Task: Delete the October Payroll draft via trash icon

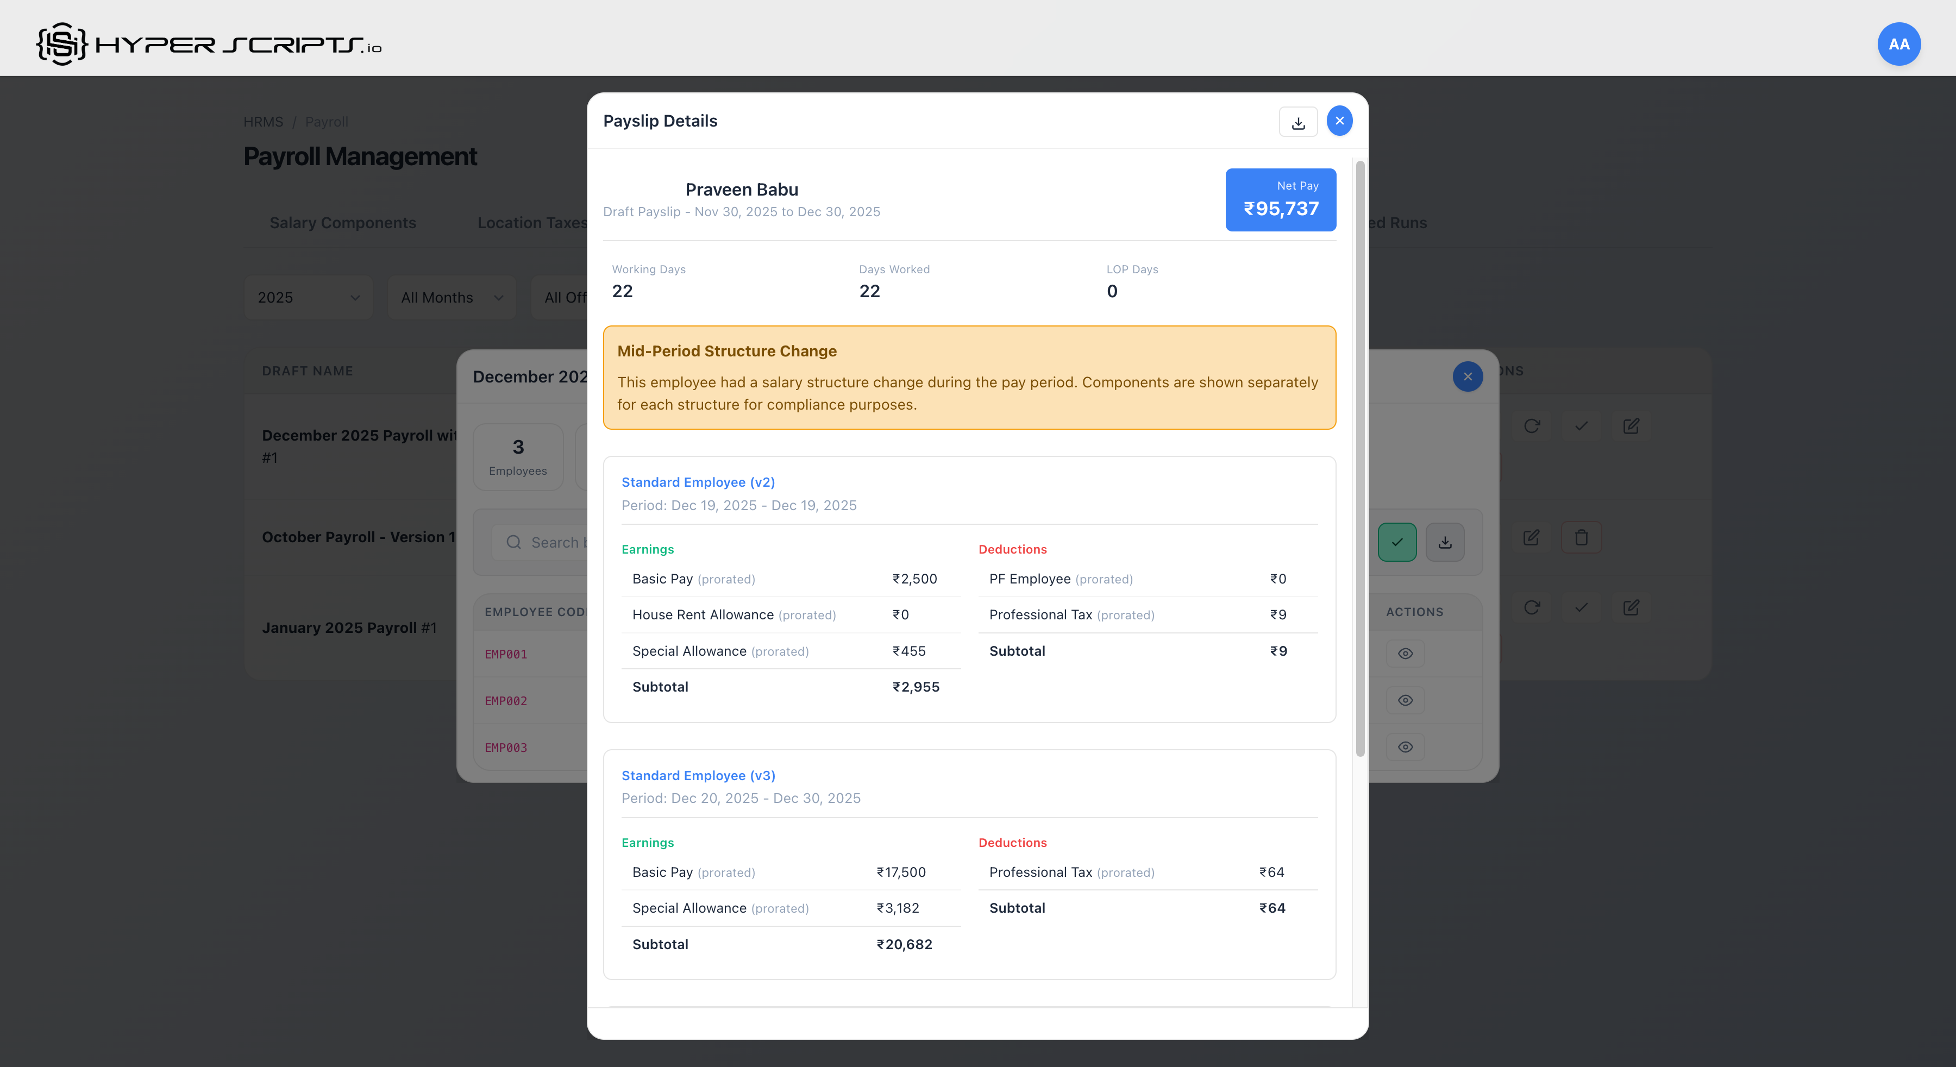Action: point(1581,538)
